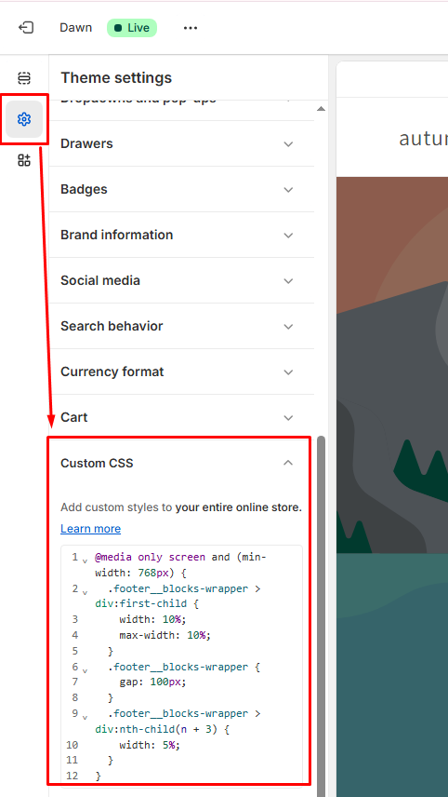The width and height of the screenshot is (448, 797).
Task: Select the Theme settings gear icon
Action: 24,119
